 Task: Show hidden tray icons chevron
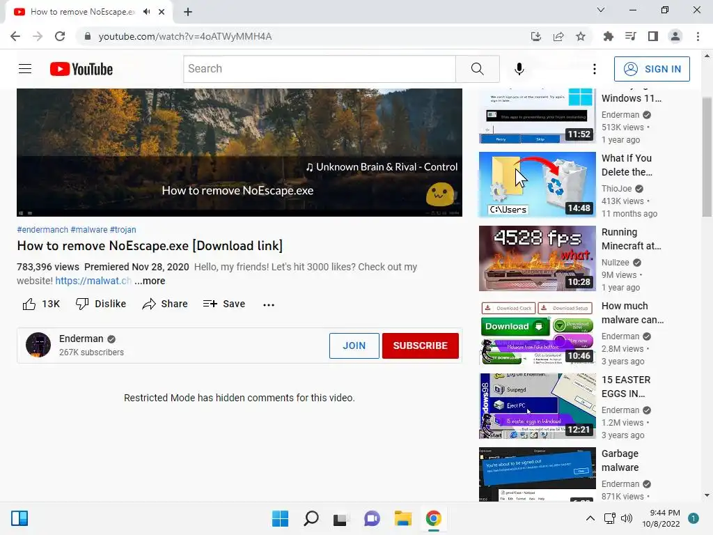pyautogui.click(x=590, y=518)
